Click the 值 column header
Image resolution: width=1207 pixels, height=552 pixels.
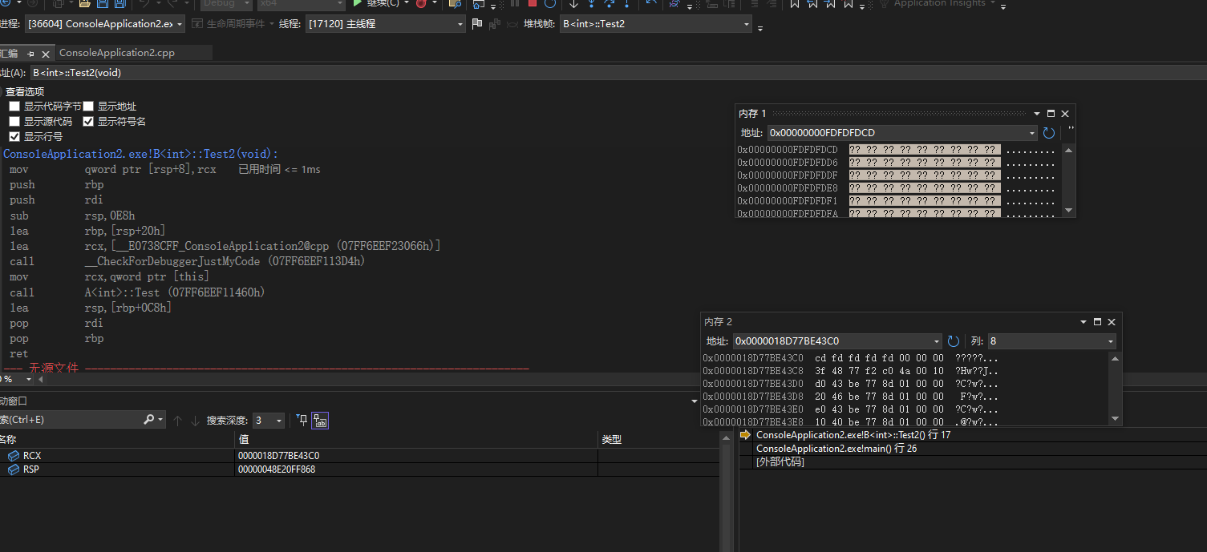coord(416,439)
